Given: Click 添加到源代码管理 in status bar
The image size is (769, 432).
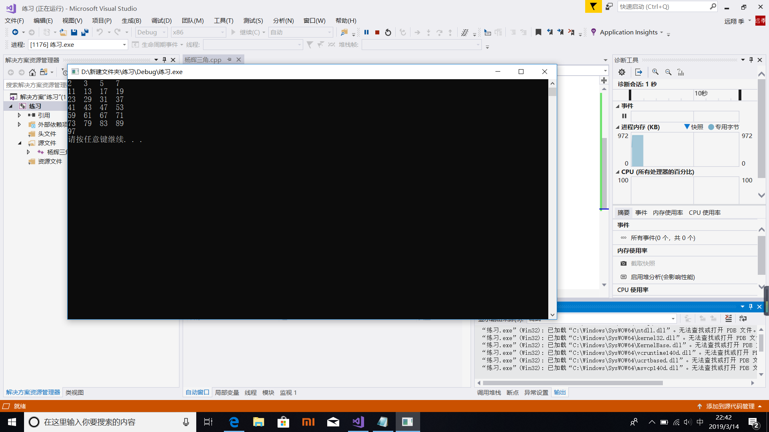Looking at the screenshot, I should (x=730, y=406).
